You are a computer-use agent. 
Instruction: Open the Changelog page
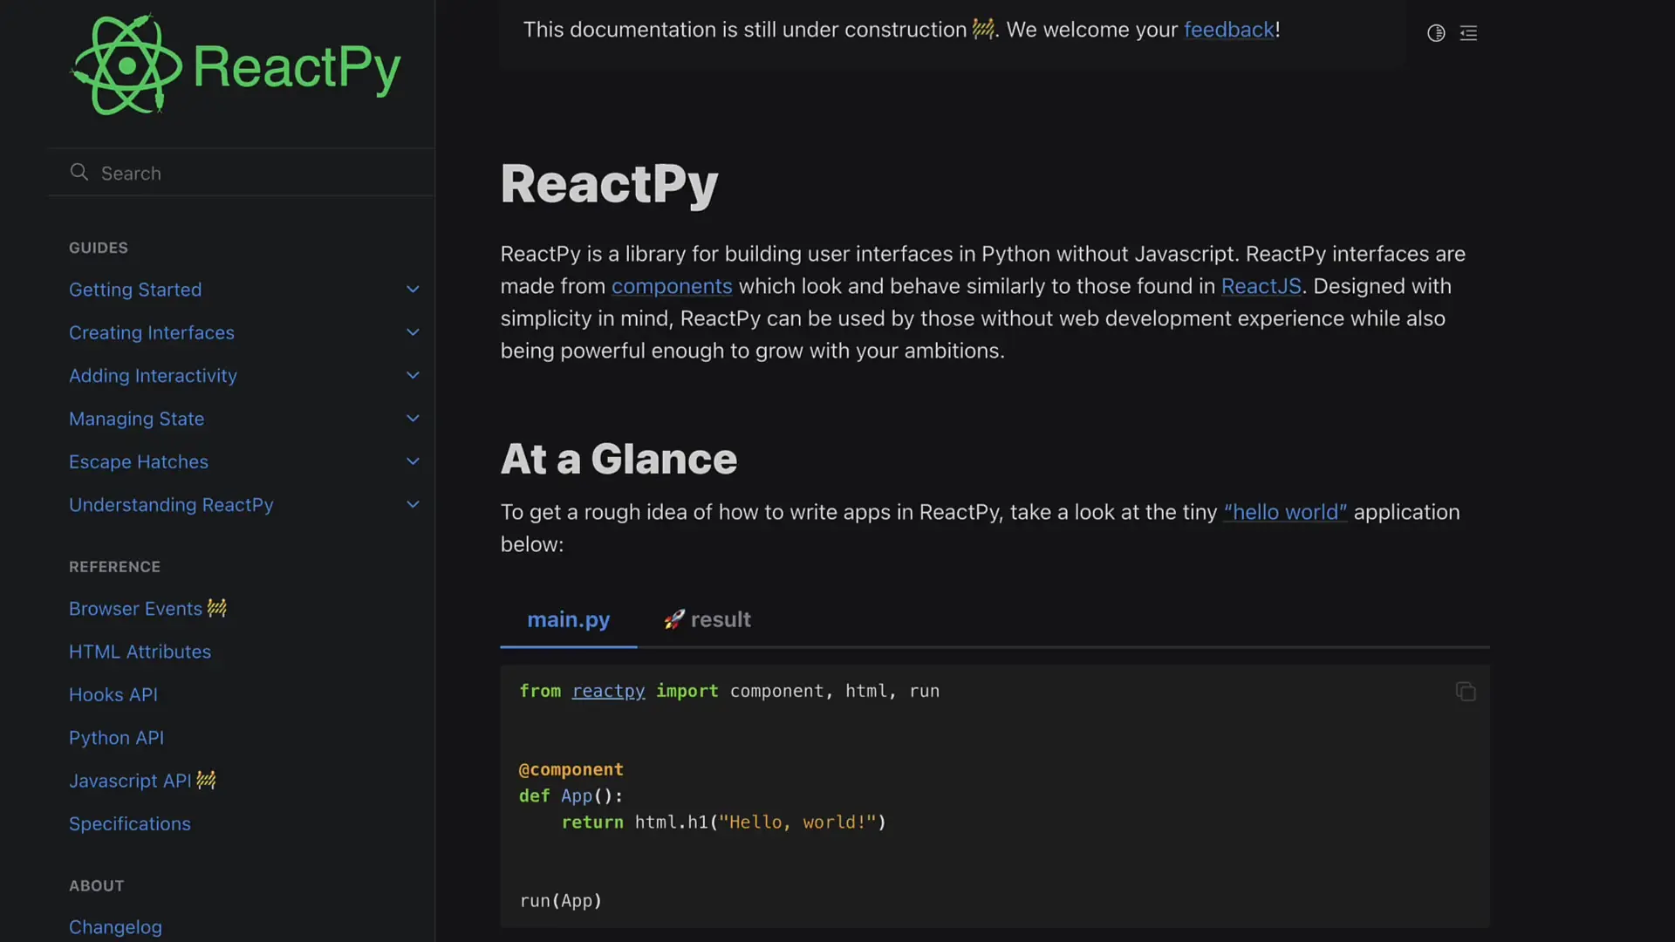tap(115, 927)
